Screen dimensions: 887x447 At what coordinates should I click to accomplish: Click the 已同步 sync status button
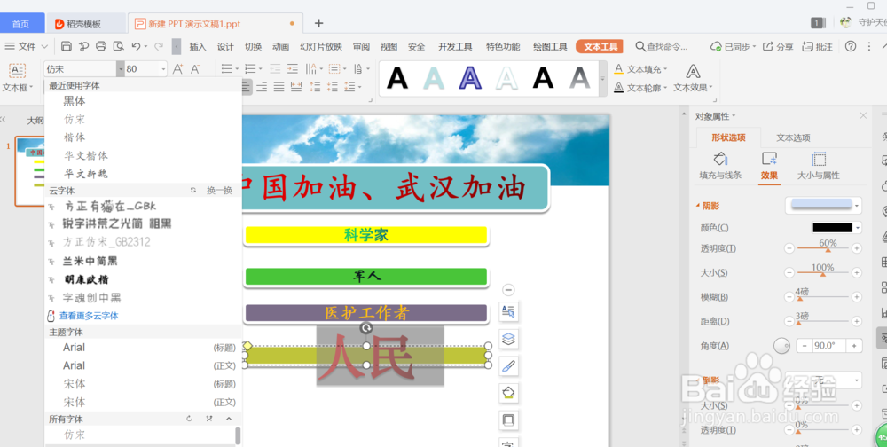[x=734, y=46]
